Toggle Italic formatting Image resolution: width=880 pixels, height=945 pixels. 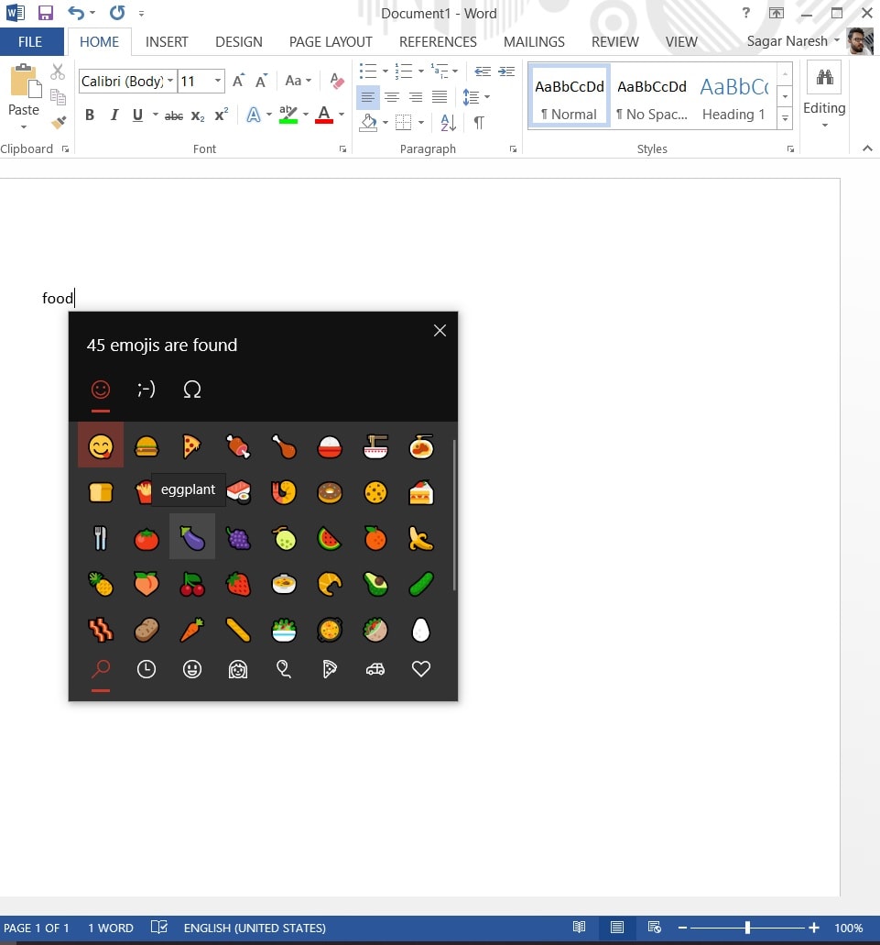coord(114,115)
